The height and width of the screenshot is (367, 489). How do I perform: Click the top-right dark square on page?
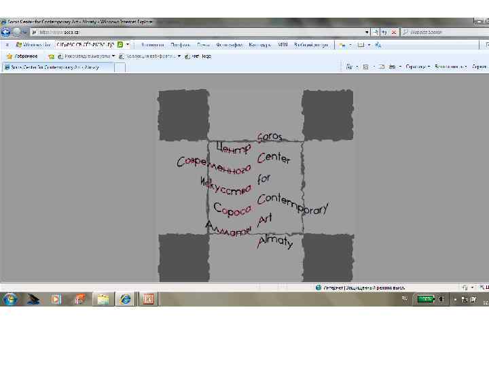click(328, 115)
